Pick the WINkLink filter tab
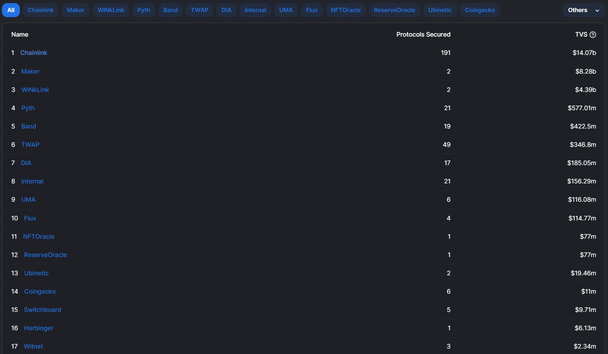 coord(111,10)
